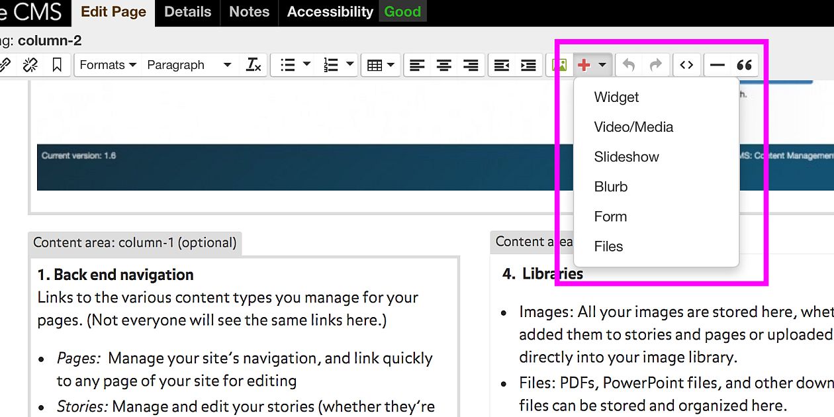834x417 pixels.
Task: Switch to the Accessibility tab
Action: (x=329, y=11)
